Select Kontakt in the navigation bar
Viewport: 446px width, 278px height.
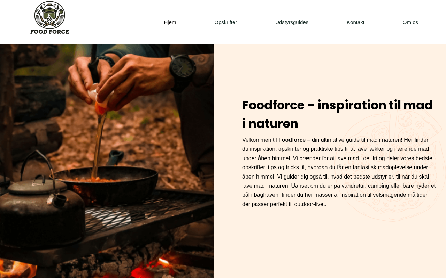click(x=355, y=22)
